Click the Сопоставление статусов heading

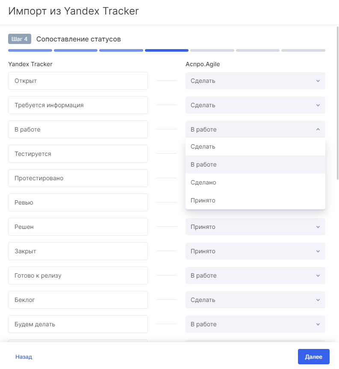tap(79, 39)
